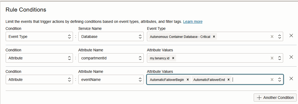
Task: Click the Service Name label
Action: 90,28
